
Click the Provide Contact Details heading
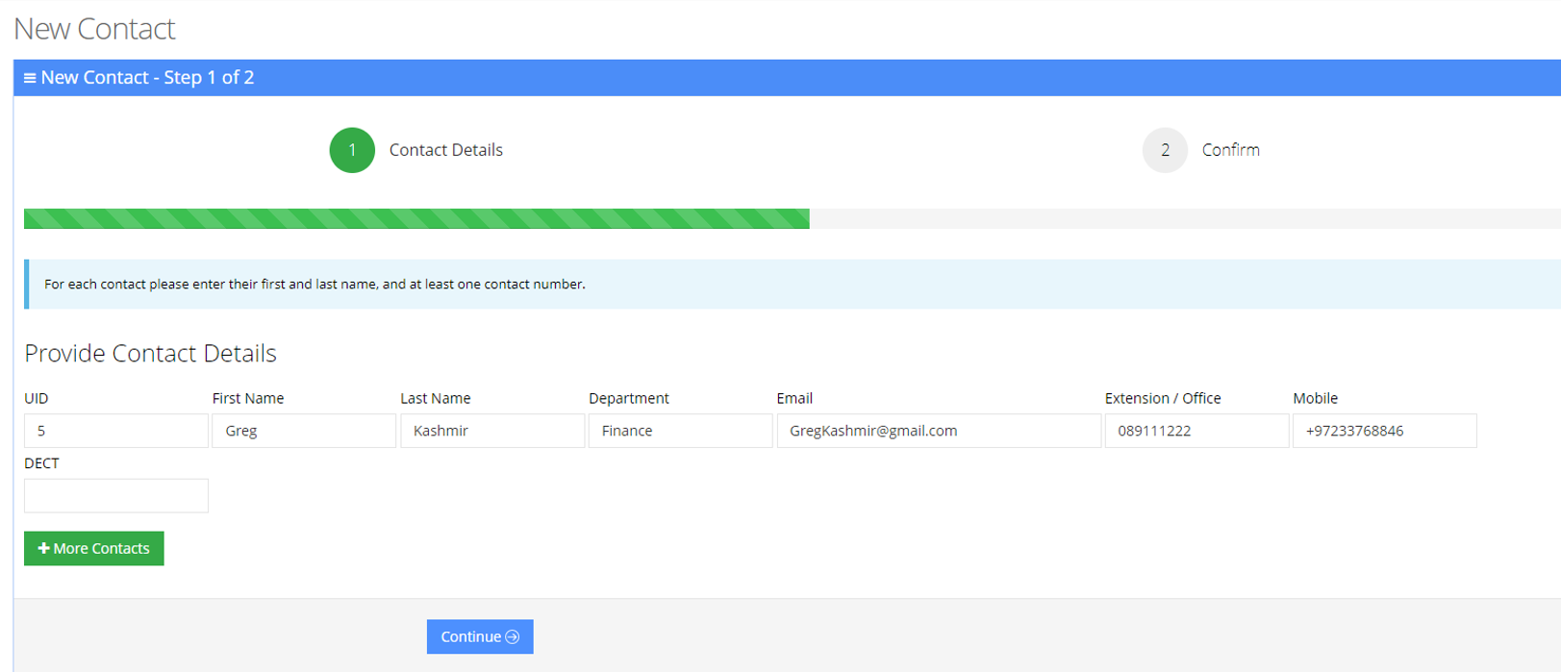click(x=151, y=353)
